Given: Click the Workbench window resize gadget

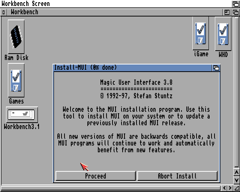Looking at the screenshot, I should [x=236, y=188].
